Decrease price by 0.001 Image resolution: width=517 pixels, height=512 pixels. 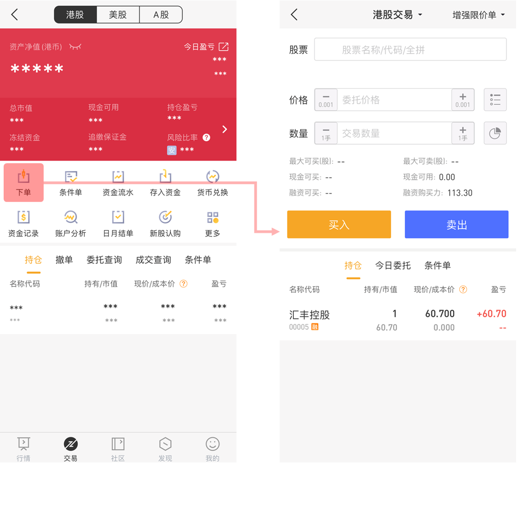pos(326,99)
